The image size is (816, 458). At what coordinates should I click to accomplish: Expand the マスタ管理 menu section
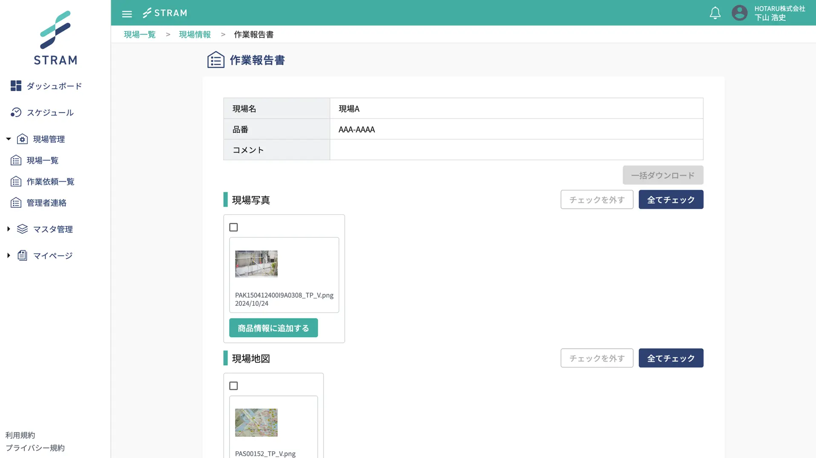click(9, 229)
